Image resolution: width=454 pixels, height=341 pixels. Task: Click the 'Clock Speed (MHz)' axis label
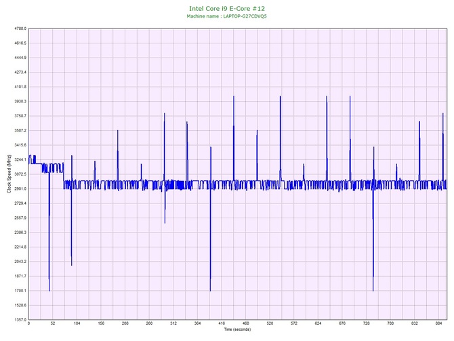(x=9, y=174)
